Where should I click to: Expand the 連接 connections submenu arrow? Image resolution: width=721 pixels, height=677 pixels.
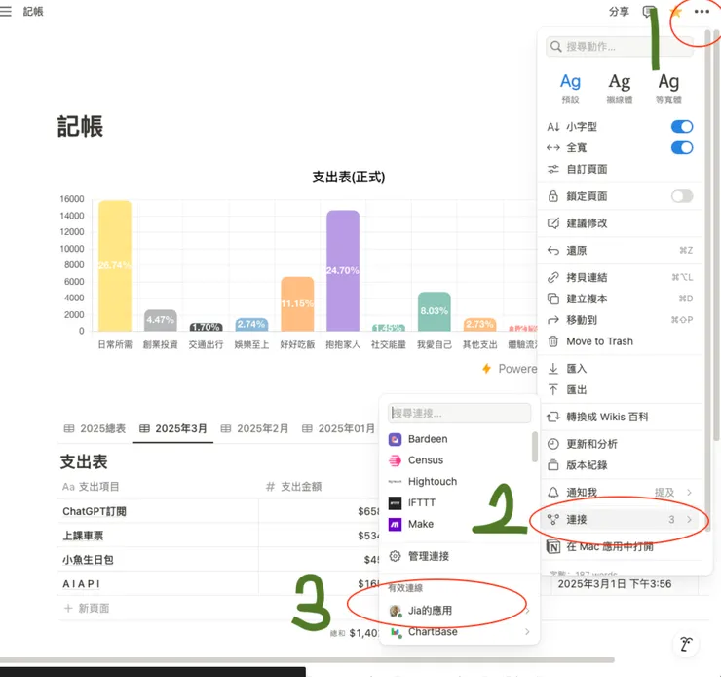click(x=689, y=520)
